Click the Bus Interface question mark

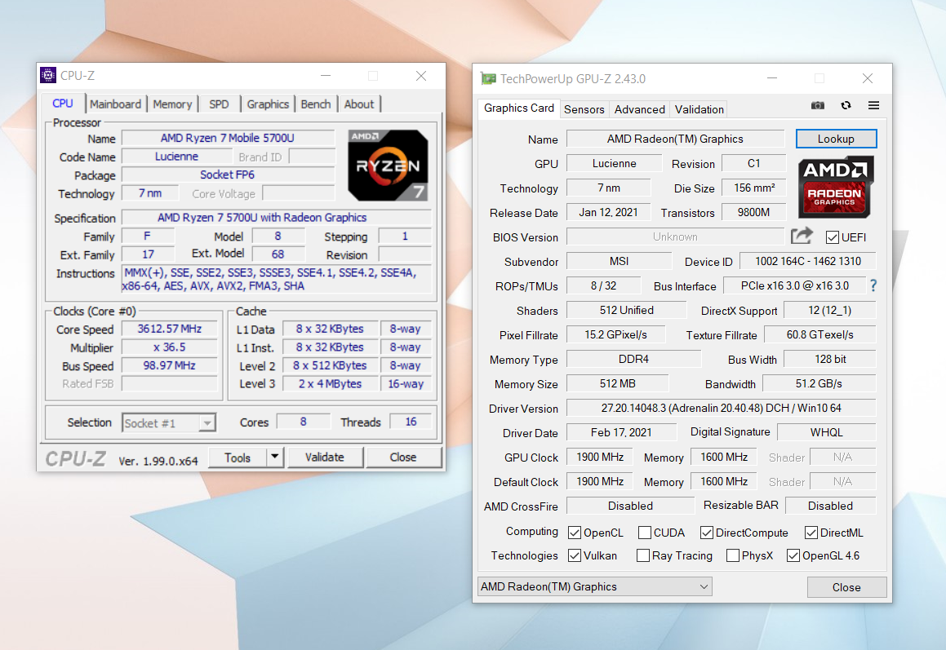(x=873, y=285)
